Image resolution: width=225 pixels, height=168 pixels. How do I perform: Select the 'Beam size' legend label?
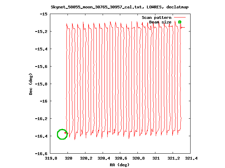[160, 22]
